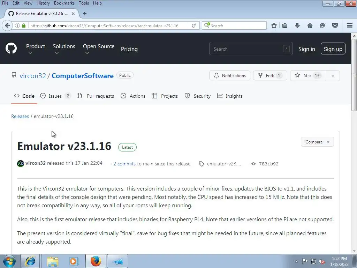Click the vircon32 author name link
Viewport: 357px width, 268px height.
(36, 163)
